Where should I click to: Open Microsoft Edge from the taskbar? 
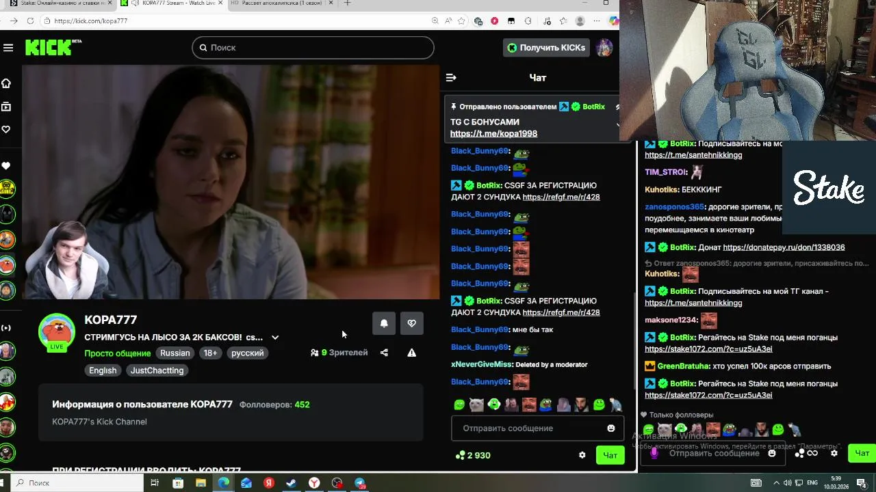[224, 483]
